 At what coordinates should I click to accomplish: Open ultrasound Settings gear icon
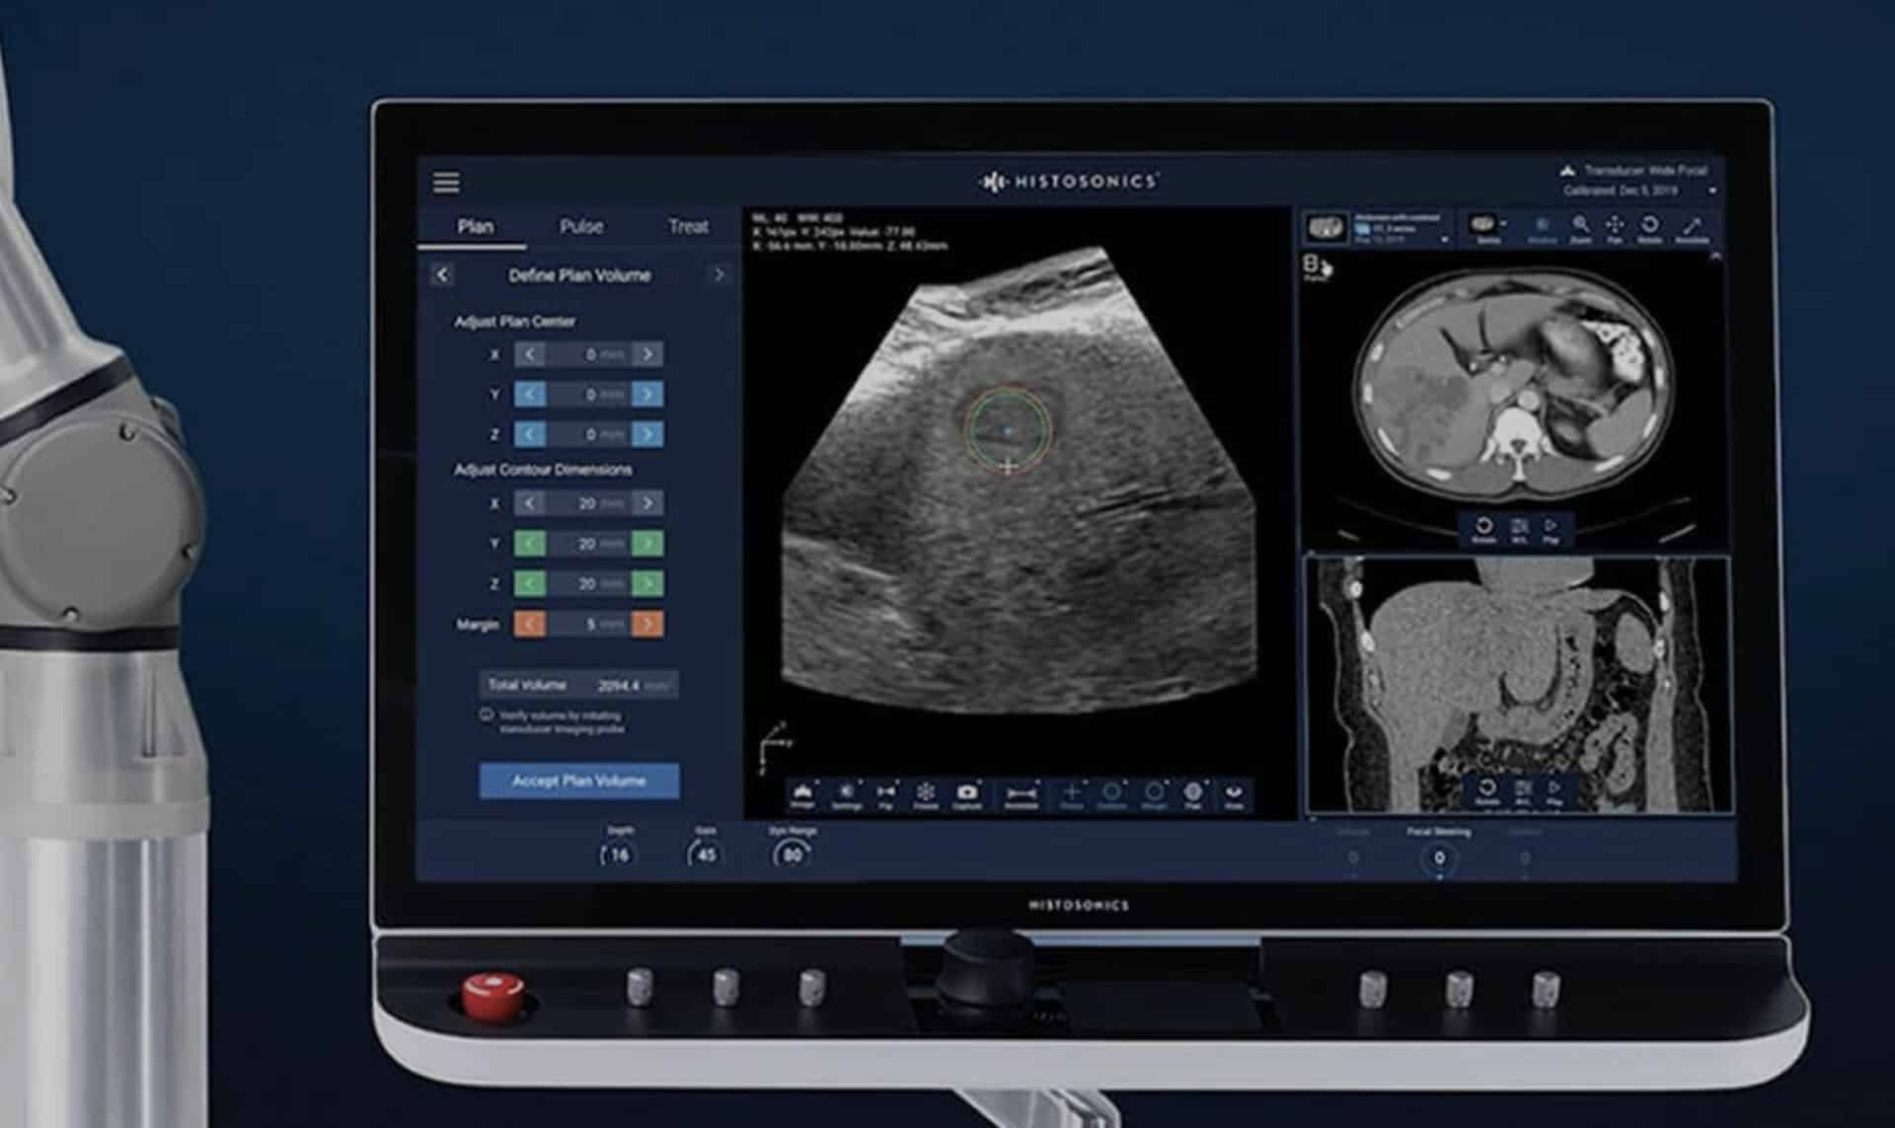click(846, 795)
